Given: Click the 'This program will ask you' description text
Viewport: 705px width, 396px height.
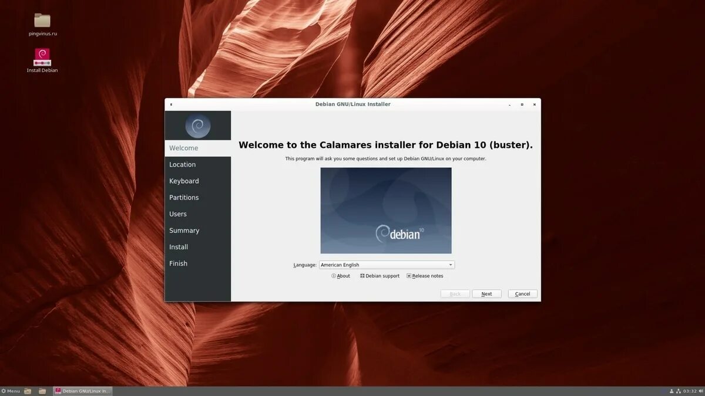Looking at the screenshot, I should tap(385, 159).
